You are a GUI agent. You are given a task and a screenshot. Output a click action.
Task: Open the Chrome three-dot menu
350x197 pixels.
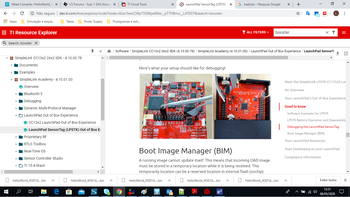[344, 13]
